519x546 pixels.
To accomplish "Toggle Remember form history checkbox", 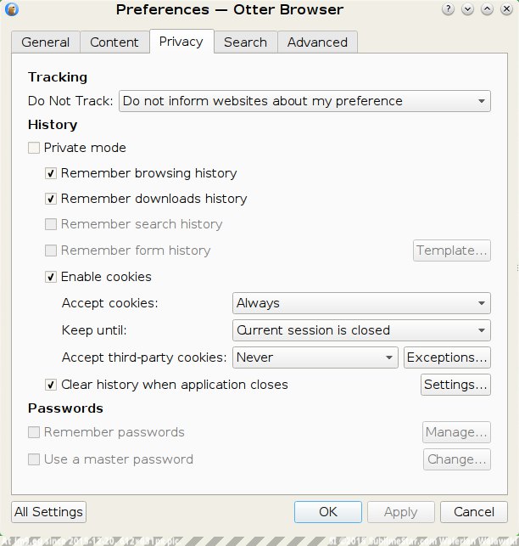I will [51, 250].
